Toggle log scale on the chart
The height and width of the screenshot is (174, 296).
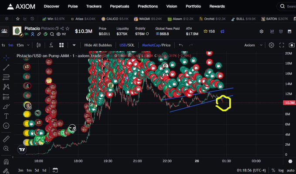point(281,170)
